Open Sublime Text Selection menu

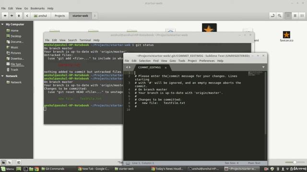pos(145,61)
